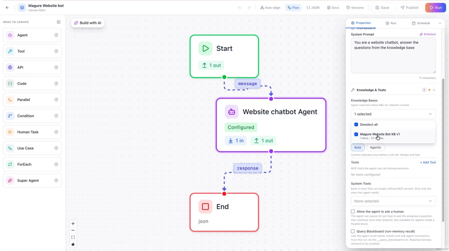449x251 pixels.
Task: Open help for Super Agent block
Action: 56,180
